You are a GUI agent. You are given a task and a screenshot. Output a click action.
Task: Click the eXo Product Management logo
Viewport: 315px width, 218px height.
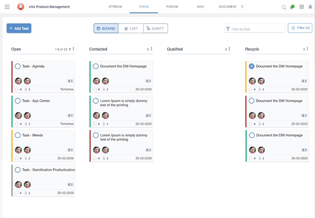point(21,7)
